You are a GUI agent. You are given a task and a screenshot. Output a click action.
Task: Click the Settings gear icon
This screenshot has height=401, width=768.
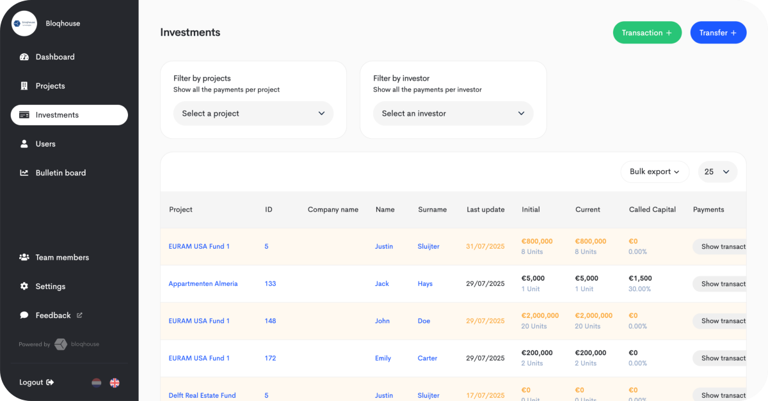(x=24, y=287)
